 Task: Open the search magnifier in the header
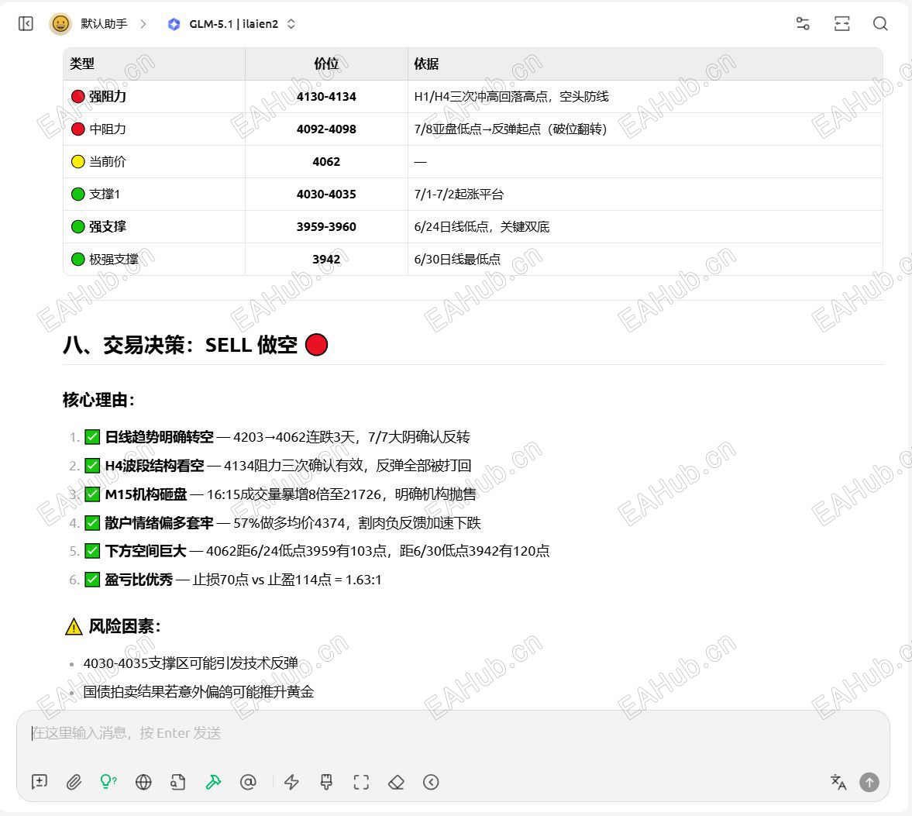click(x=880, y=24)
